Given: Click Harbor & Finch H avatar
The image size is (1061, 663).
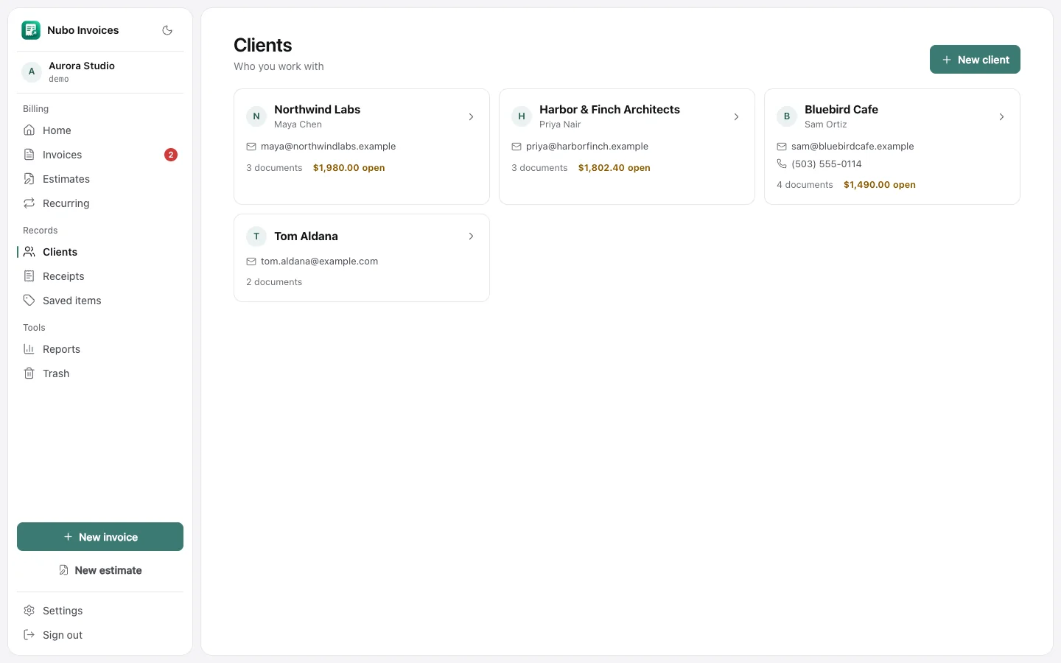Looking at the screenshot, I should point(522,116).
